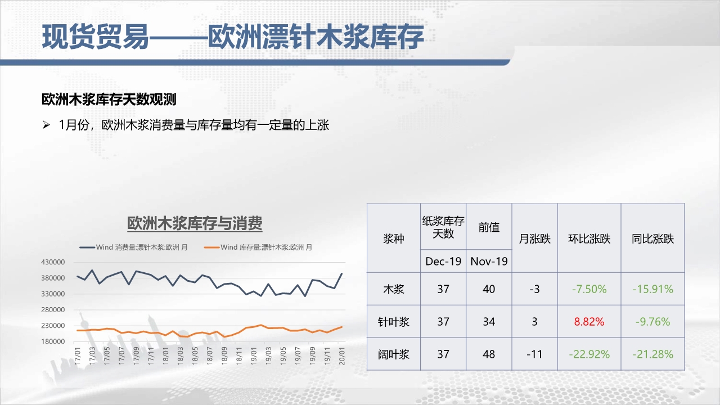Click table header cell 环比涨跌

pyautogui.click(x=589, y=238)
